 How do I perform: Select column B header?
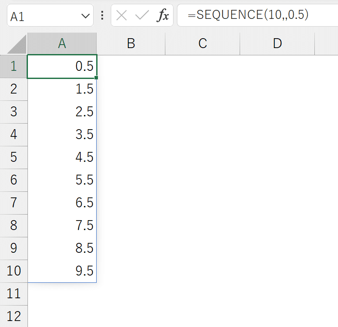tap(131, 44)
